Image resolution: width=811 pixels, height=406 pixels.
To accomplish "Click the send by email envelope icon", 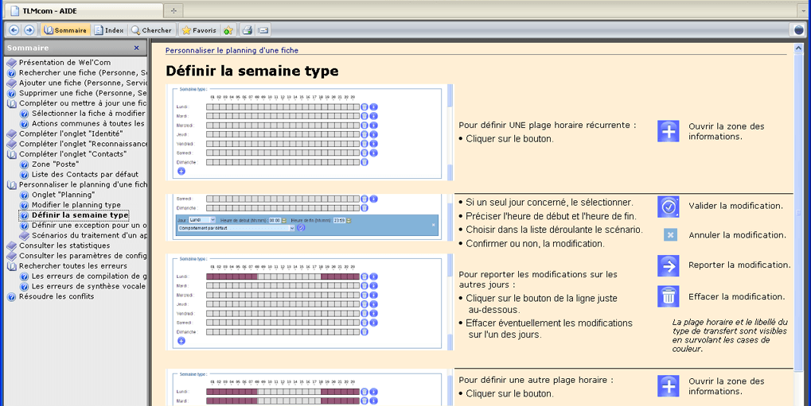I will pyautogui.click(x=263, y=30).
